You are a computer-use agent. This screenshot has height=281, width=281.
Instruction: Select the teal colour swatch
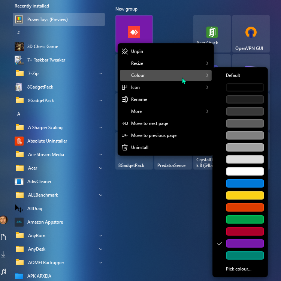click(x=245, y=255)
